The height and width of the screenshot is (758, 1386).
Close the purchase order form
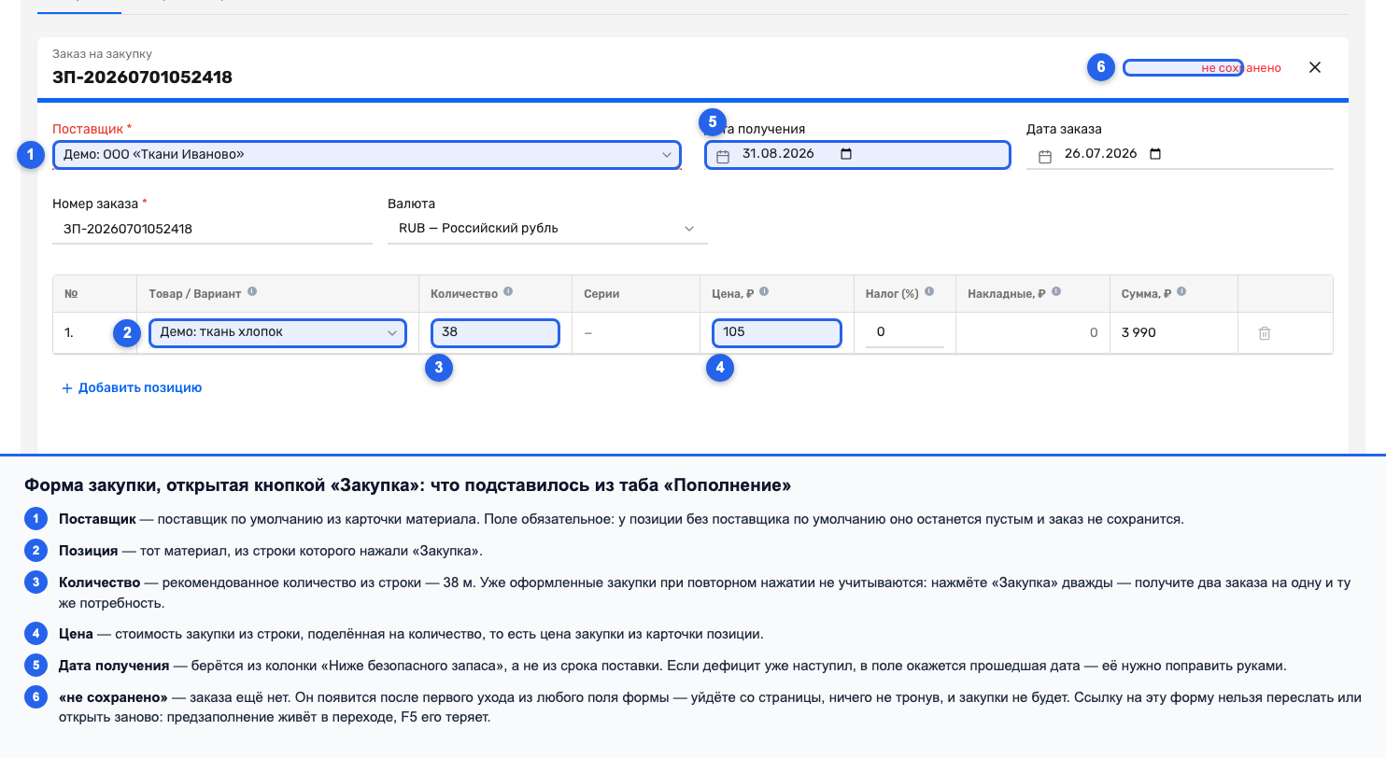1315,67
